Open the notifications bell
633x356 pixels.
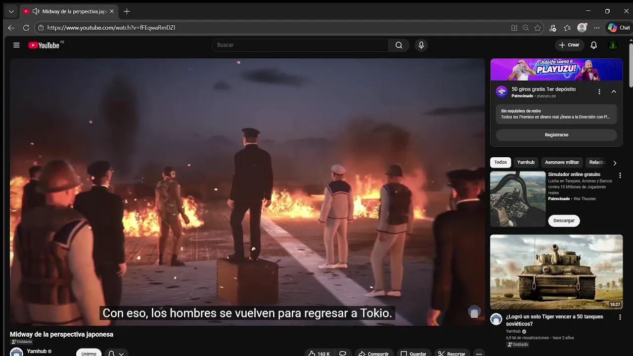point(594,45)
